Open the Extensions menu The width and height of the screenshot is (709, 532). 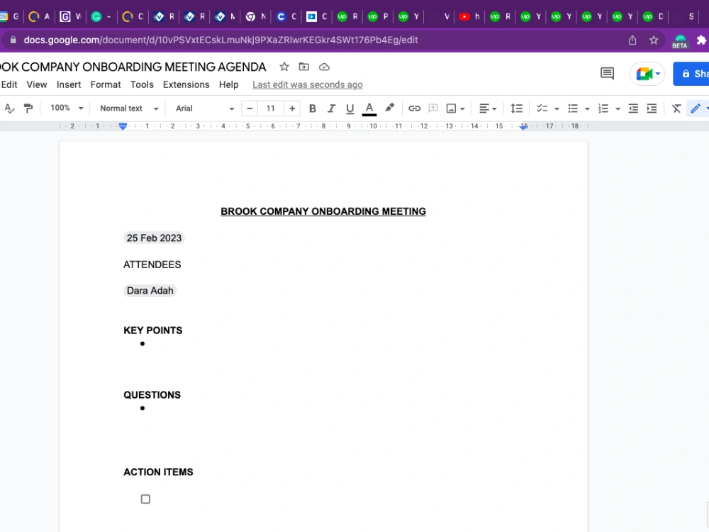point(186,84)
